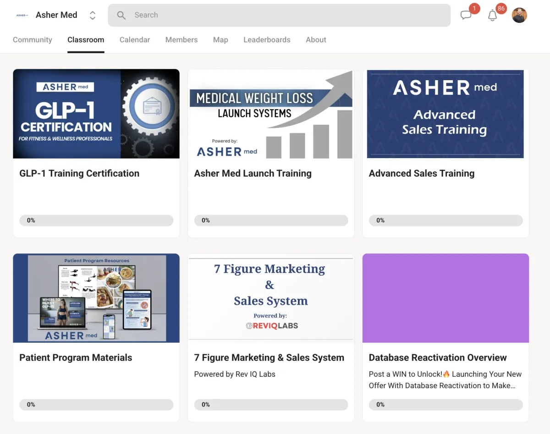
Task: Open the Medical Weight Loss Launch Systems thumbnail
Action: [271, 114]
